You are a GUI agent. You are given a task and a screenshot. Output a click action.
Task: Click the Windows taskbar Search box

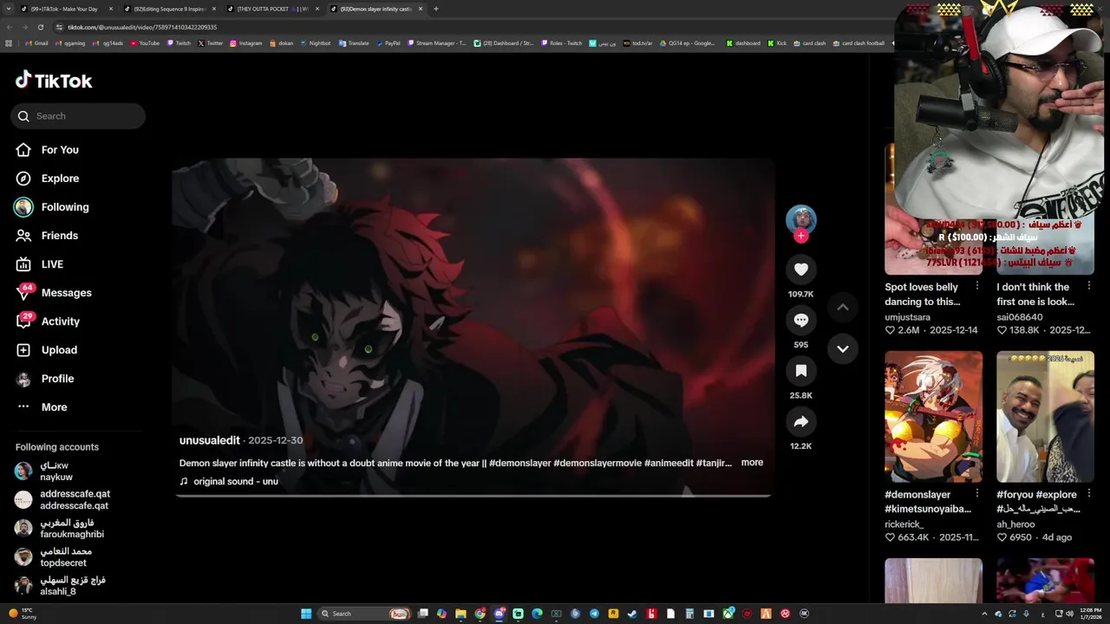point(364,614)
